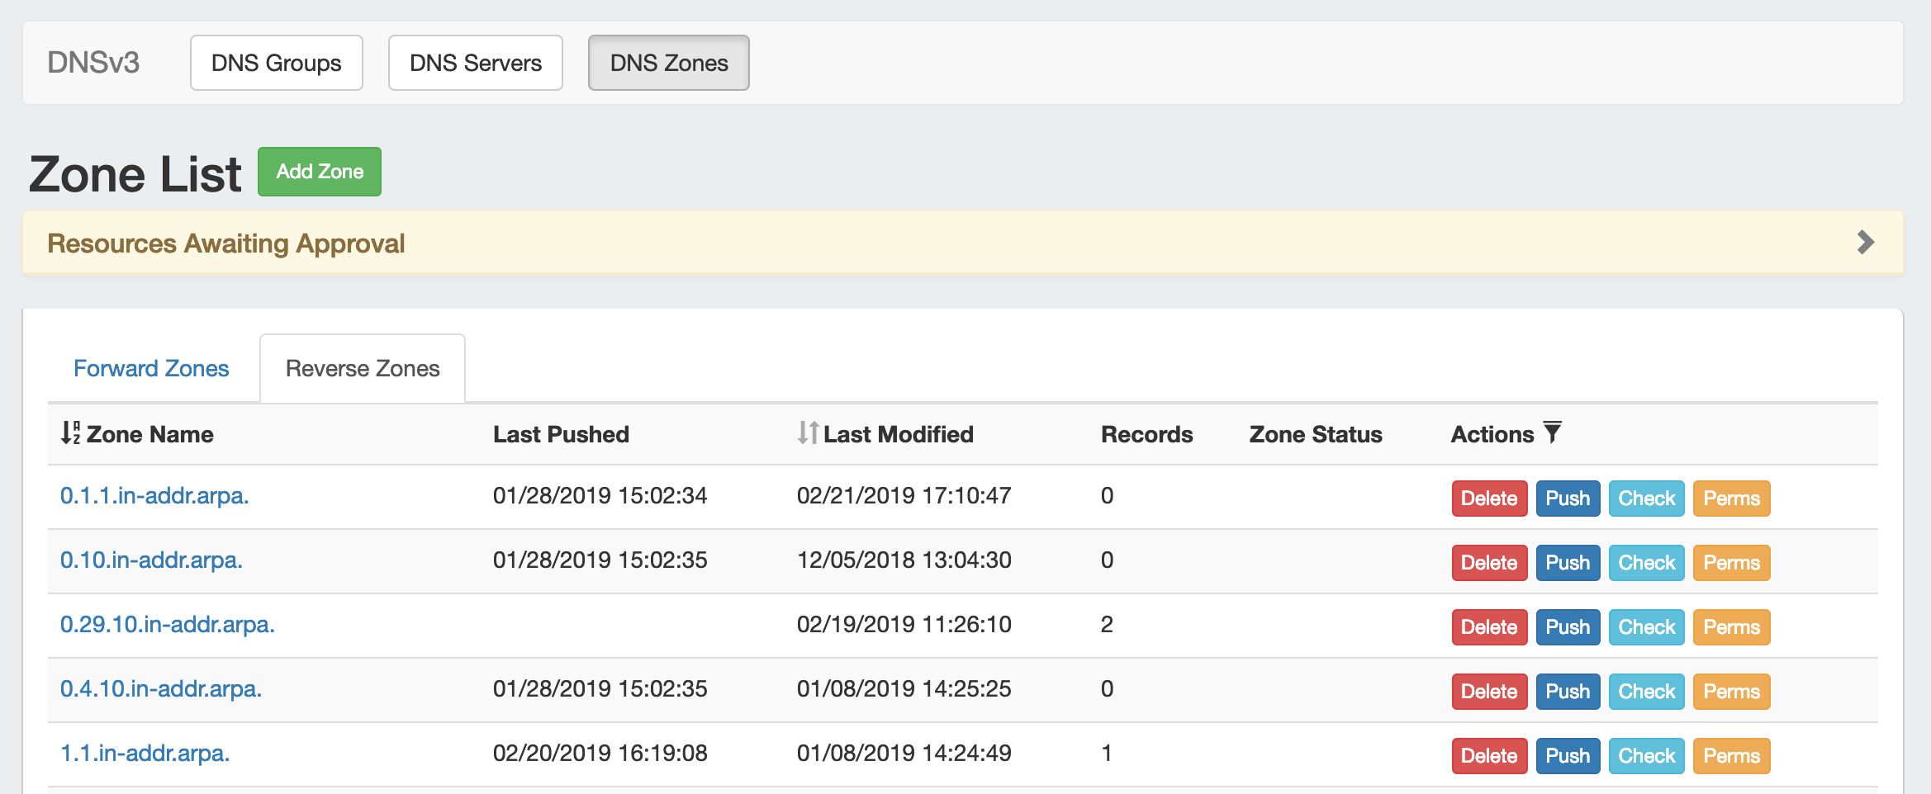Click the green Add Zone button

320,172
